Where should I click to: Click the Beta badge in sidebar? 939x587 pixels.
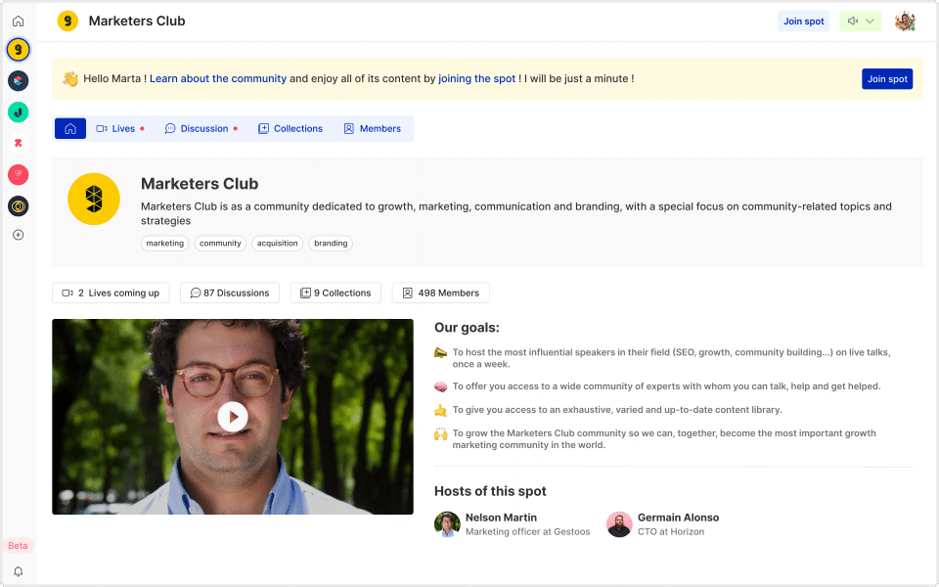pos(18,546)
